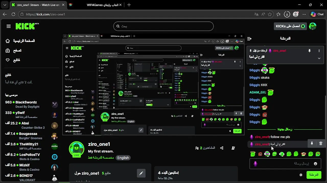Click the ziro_one1 LIVE channel avatar

click(x=77, y=149)
